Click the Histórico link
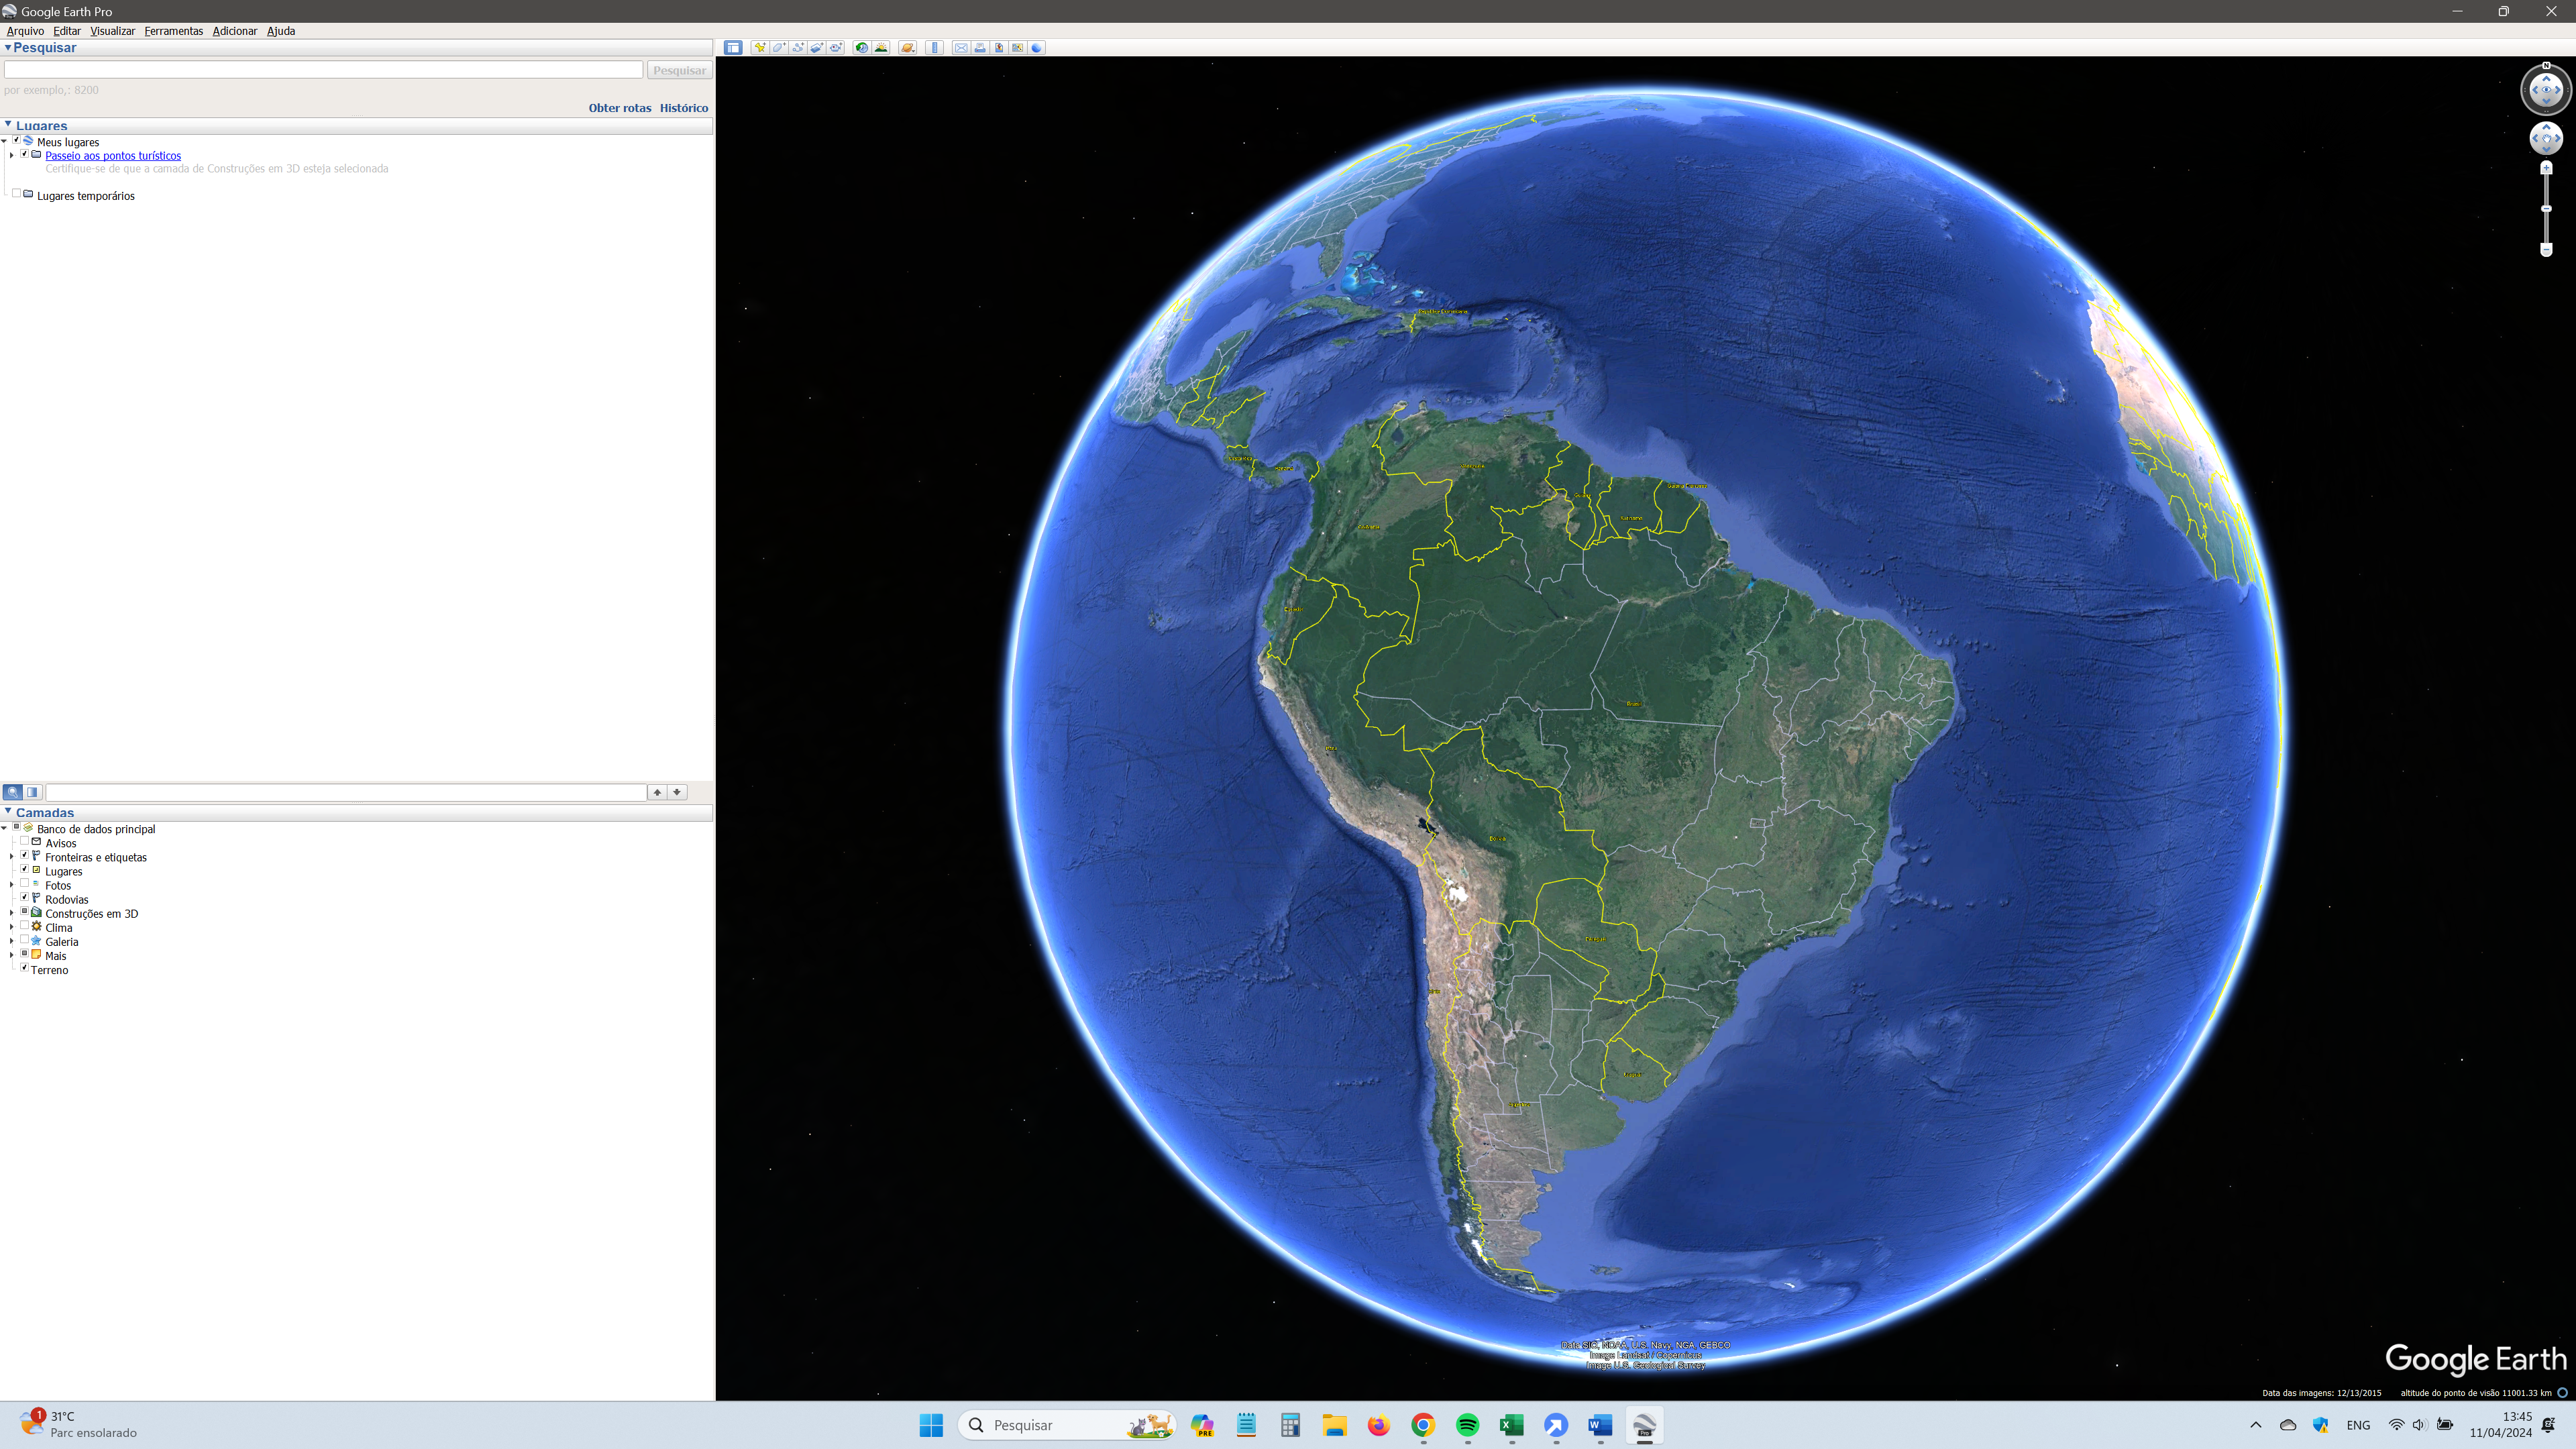The height and width of the screenshot is (1449, 2576). click(684, 108)
